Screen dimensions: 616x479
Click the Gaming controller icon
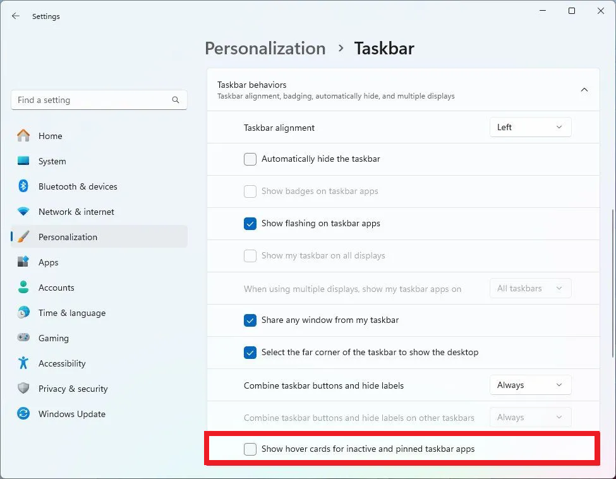pyautogui.click(x=23, y=337)
